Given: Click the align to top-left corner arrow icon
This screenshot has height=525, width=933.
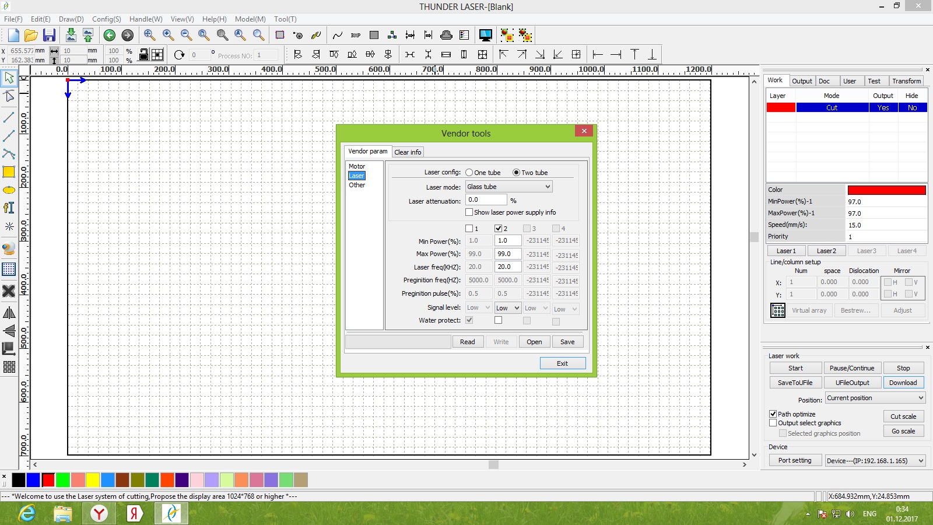Looking at the screenshot, I should [503, 55].
